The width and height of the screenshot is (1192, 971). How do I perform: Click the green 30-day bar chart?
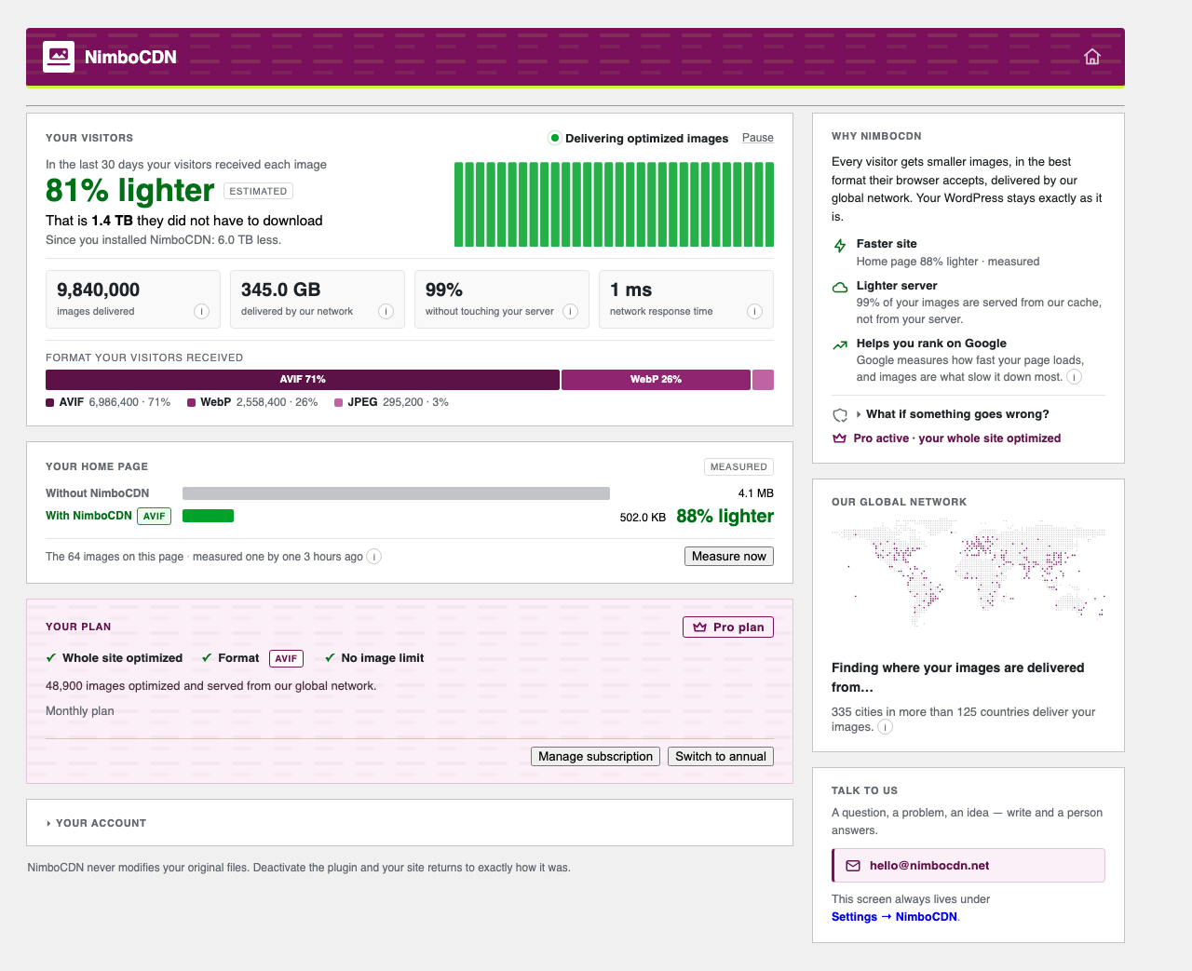[x=614, y=204]
